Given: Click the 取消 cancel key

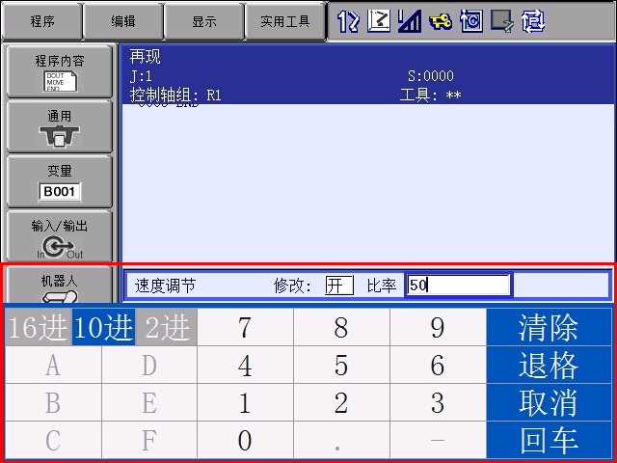Looking at the screenshot, I should pyautogui.click(x=549, y=402).
